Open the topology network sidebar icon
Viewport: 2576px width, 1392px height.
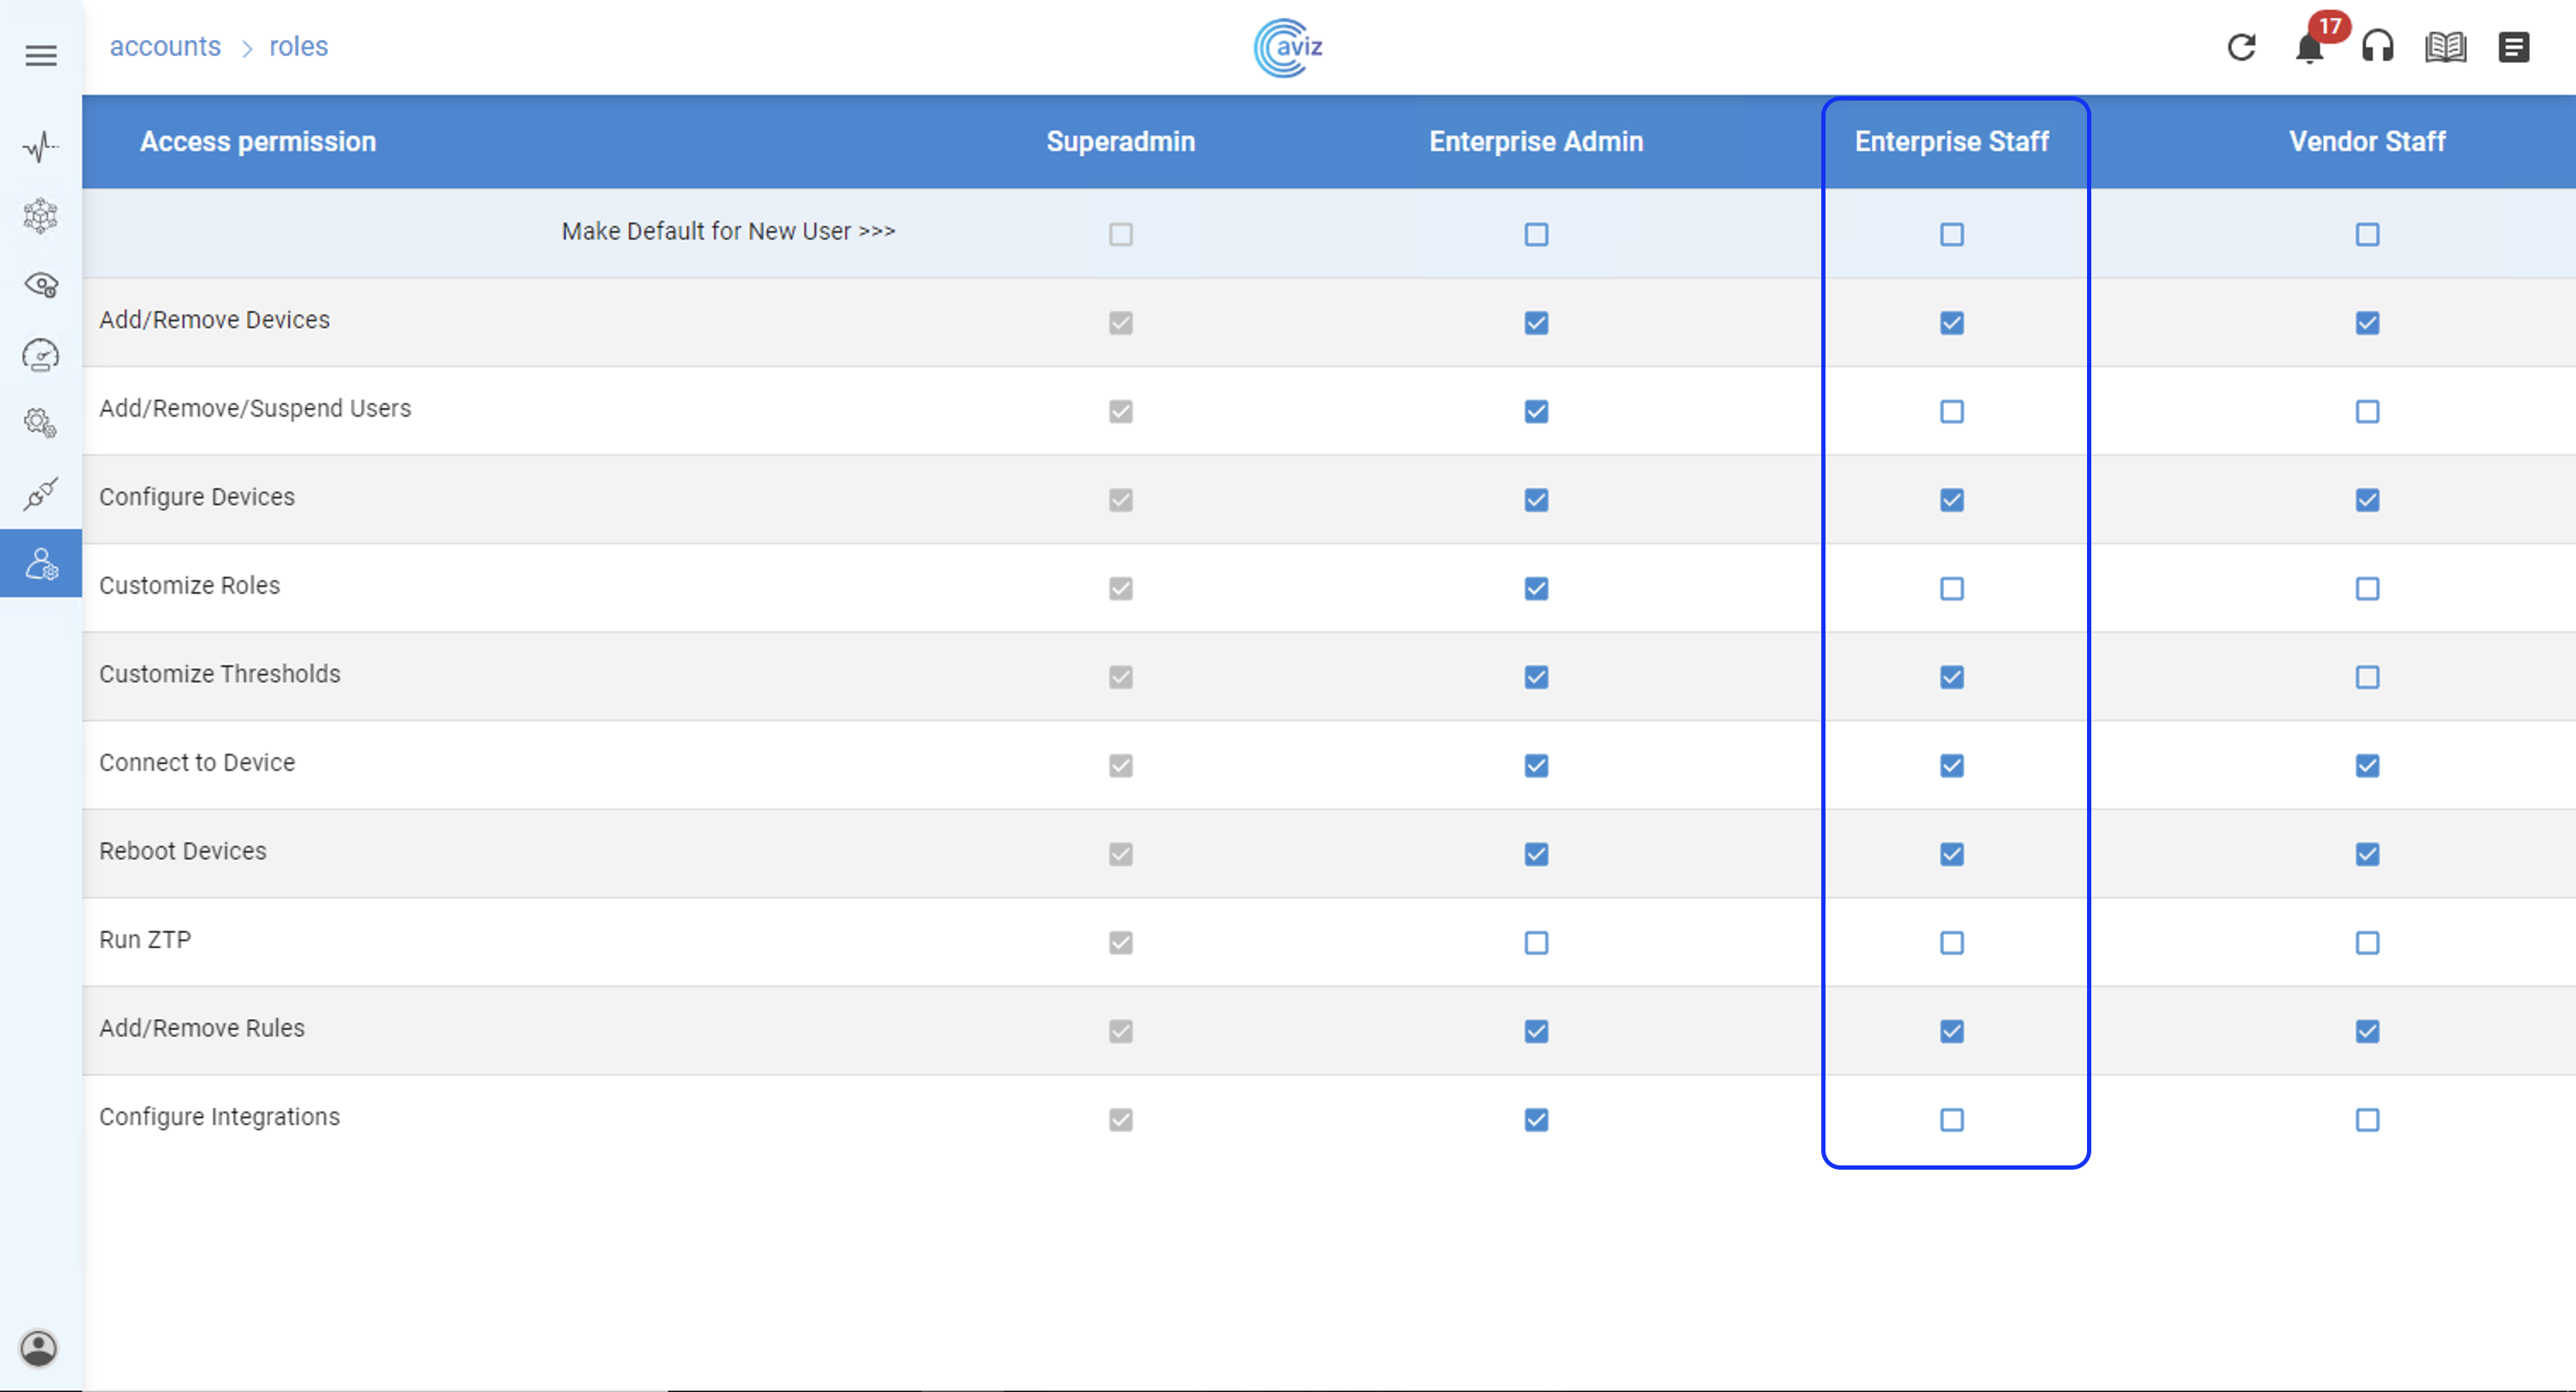pyautogui.click(x=41, y=216)
